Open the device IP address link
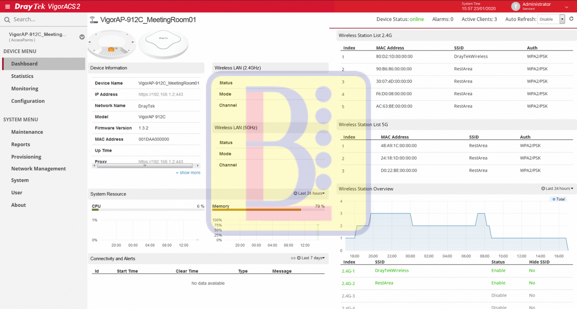577x309 pixels. [160, 94]
